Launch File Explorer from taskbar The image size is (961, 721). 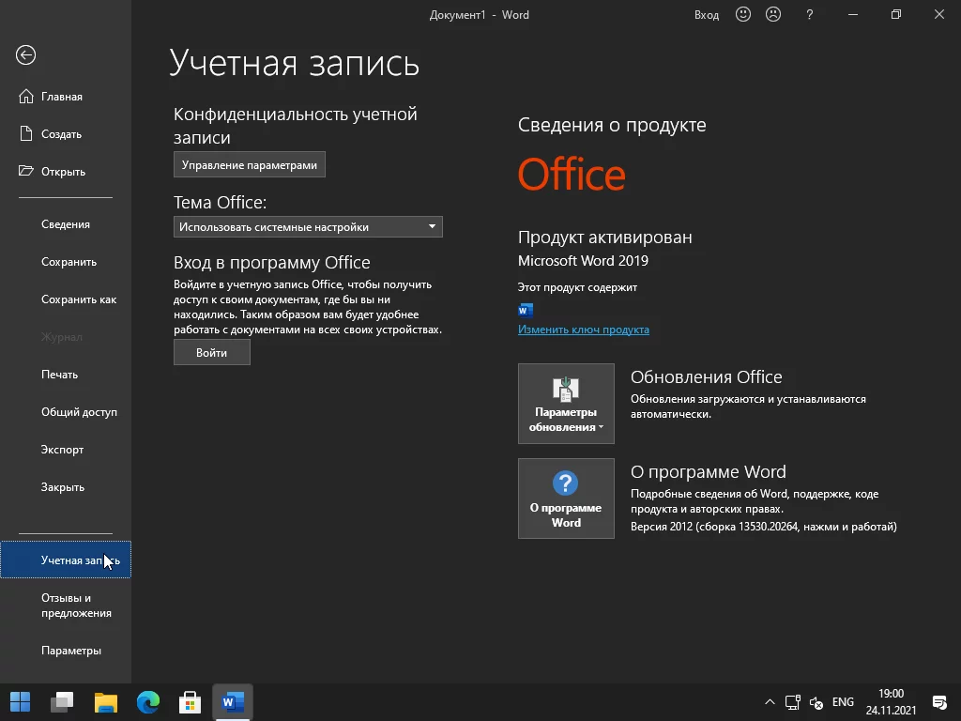pos(105,702)
